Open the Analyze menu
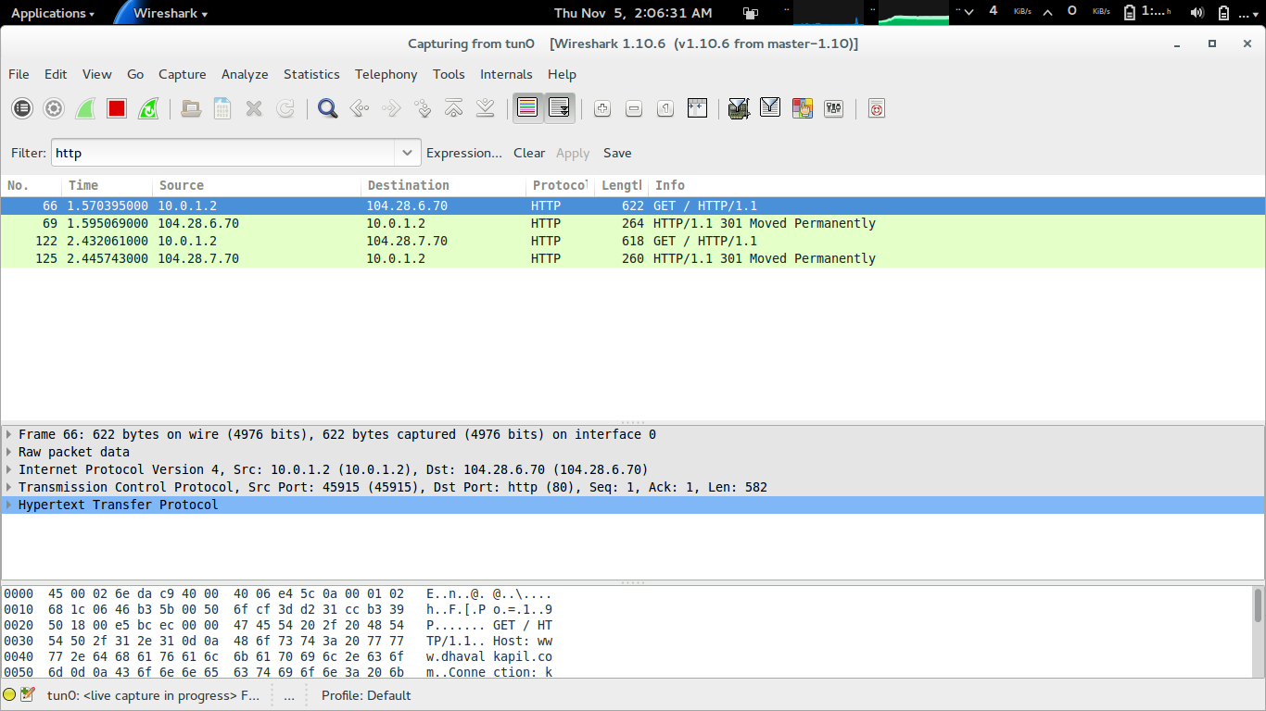Screen dimensions: 1266x711 (245, 74)
